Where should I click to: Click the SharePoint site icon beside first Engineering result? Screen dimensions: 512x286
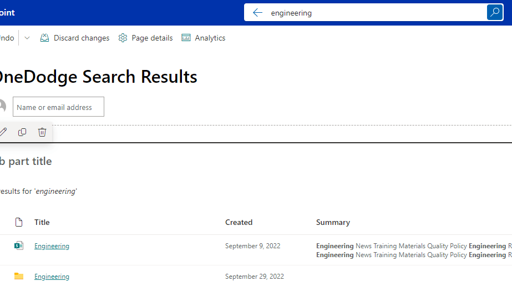pos(19,245)
